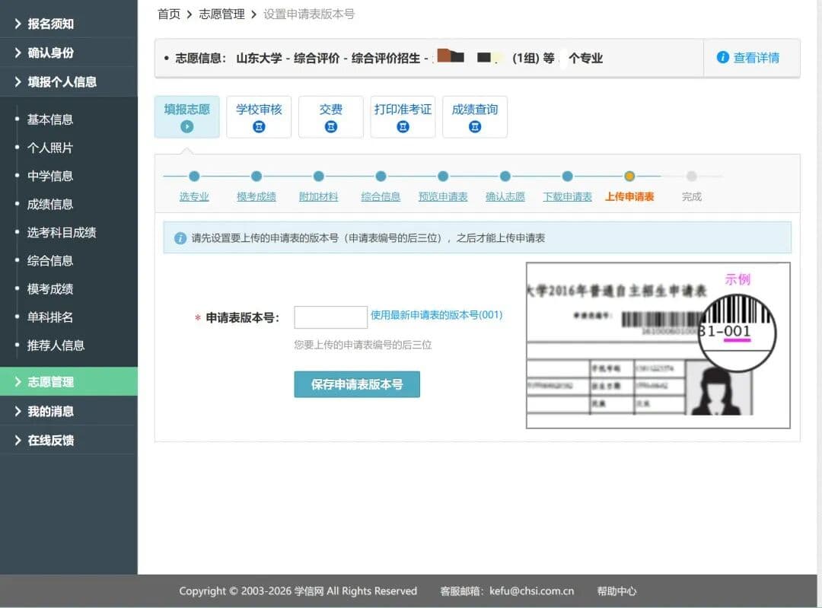The image size is (822, 608).
Task: Go to 首页 in the breadcrumb
Action: pos(169,14)
